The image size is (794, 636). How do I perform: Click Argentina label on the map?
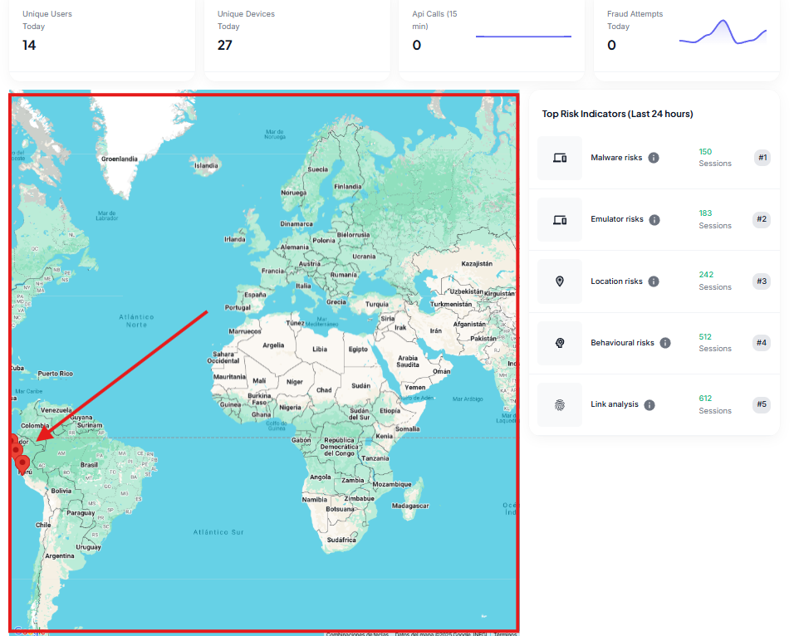(x=59, y=556)
